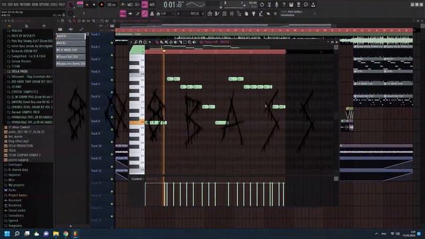
Task: Click the tempo display field
Action: 112,5
